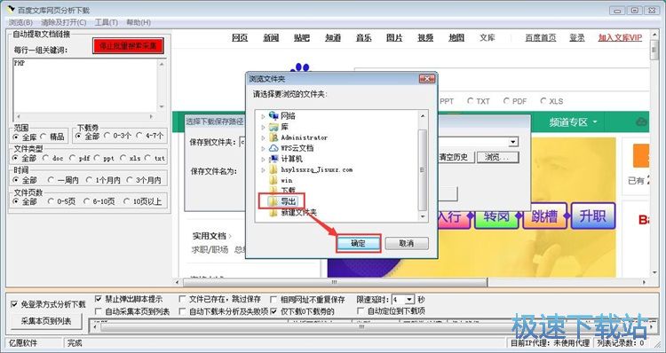The height and width of the screenshot is (353, 666).
Task: Click the 升职 banner button
Action: pos(593,216)
